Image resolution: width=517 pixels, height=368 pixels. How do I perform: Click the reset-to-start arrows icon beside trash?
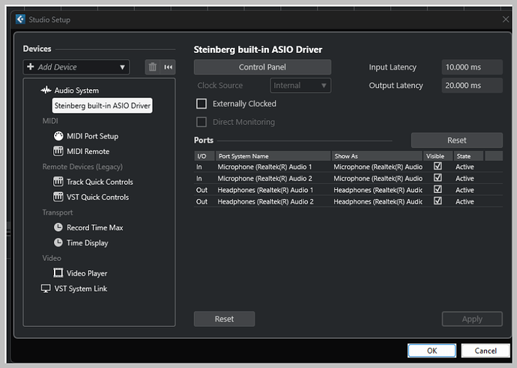pos(168,67)
